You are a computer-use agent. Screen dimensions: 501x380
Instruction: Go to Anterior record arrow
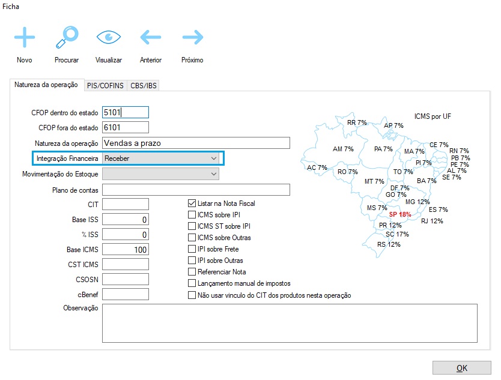(x=150, y=38)
